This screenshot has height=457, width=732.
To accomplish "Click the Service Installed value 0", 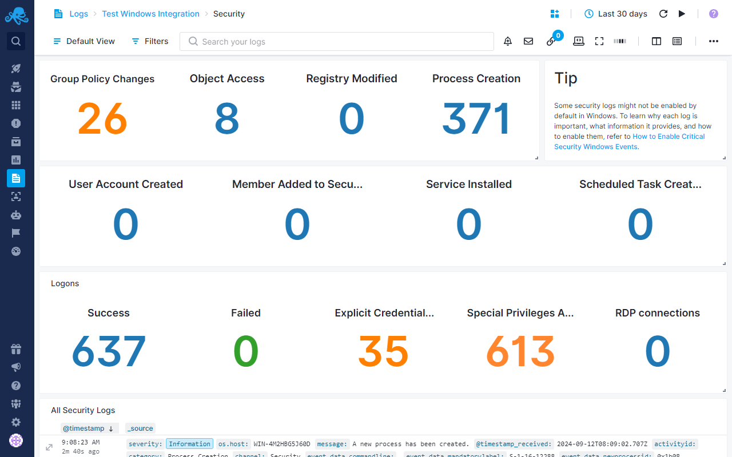I will coord(469,225).
